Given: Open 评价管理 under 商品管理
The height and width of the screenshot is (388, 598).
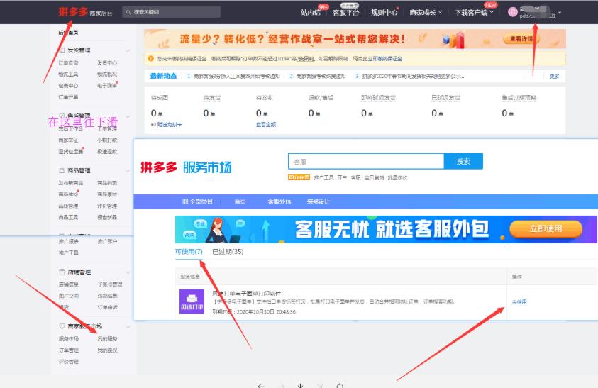Looking at the screenshot, I should [x=107, y=206].
